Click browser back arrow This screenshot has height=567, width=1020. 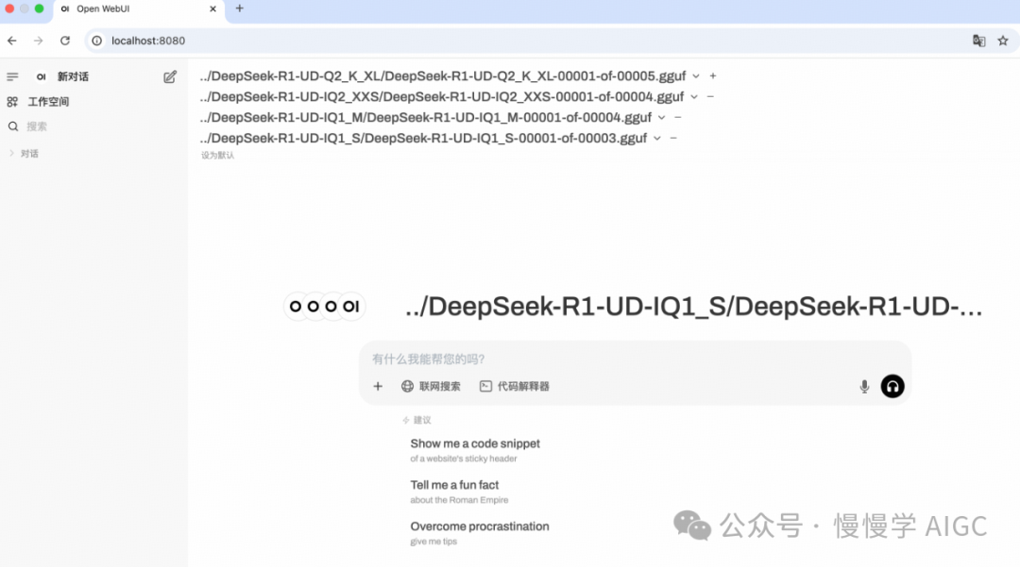pos(12,41)
